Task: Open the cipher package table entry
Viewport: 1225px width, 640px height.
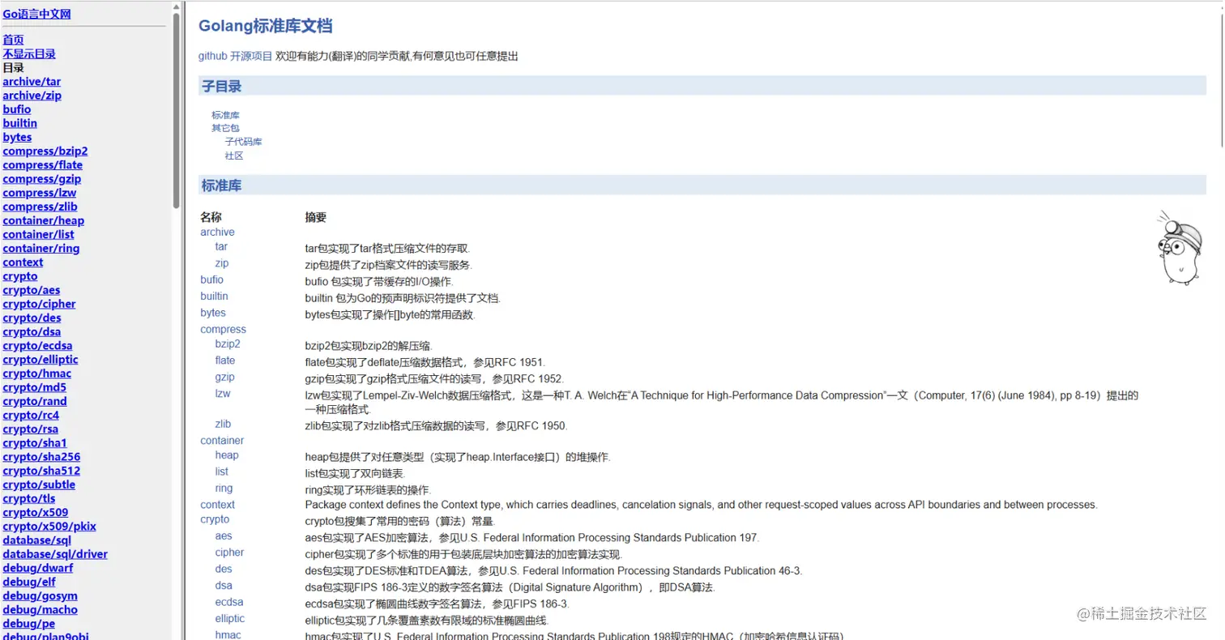Action: (229, 553)
